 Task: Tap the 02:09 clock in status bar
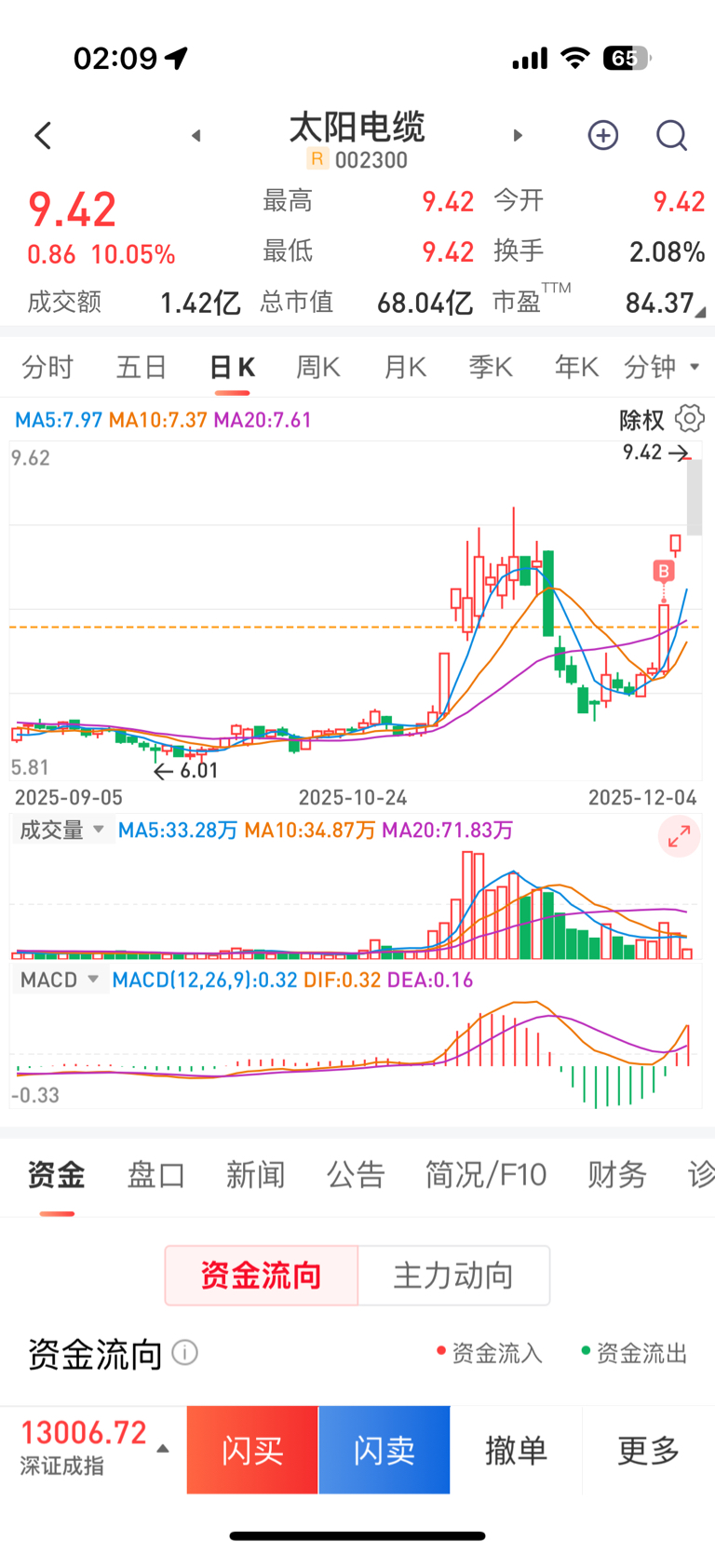point(115,59)
